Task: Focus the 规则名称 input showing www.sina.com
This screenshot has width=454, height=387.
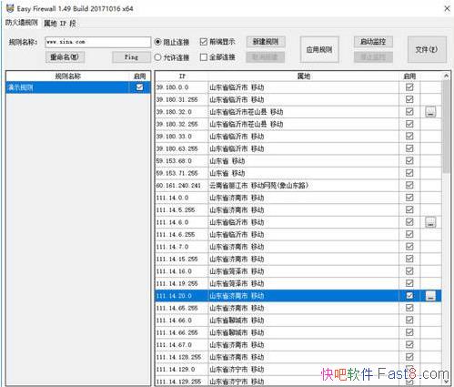Action: [x=97, y=42]
